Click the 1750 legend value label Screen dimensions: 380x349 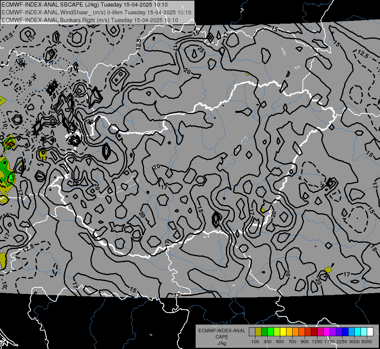[x=330, y=342]
